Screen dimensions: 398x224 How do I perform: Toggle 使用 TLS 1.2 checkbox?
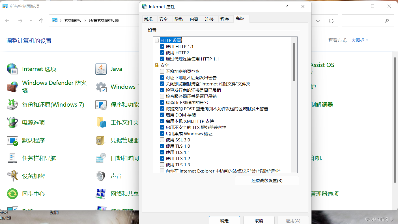pyautogui.click(x=162, y=158)
